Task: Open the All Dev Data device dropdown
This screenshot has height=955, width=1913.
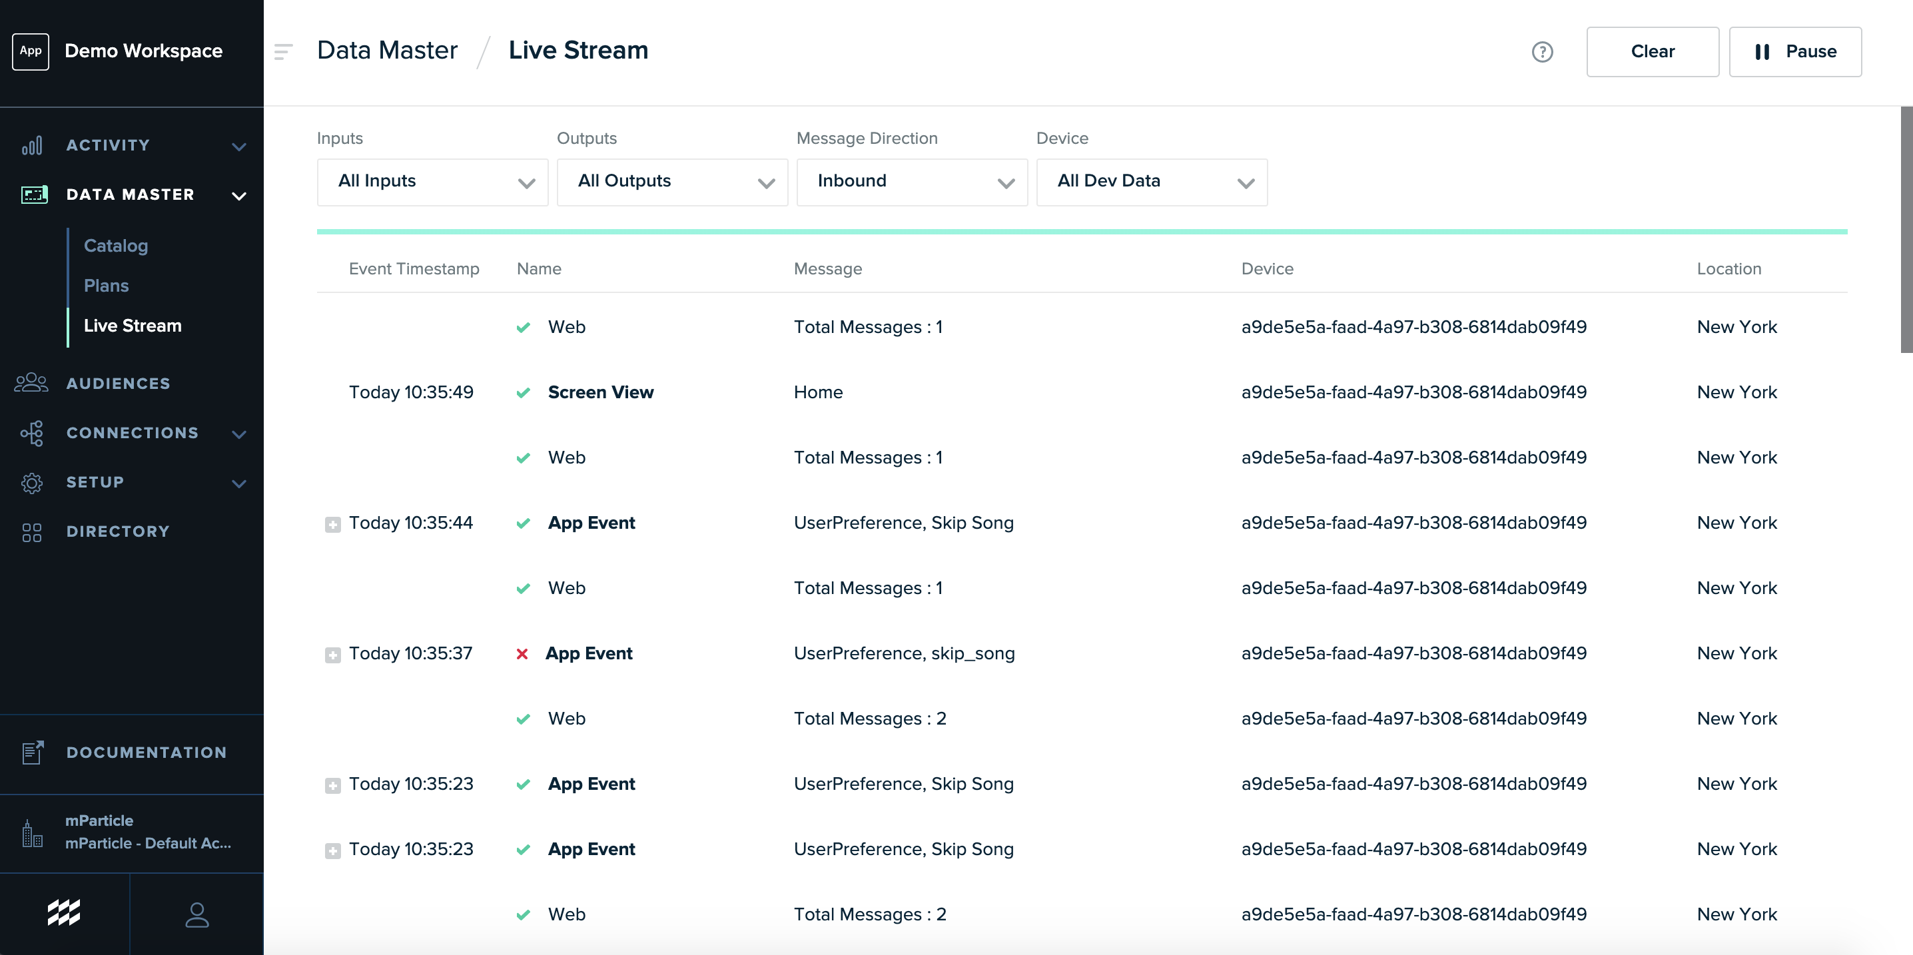Action: tap(1152, 182)
